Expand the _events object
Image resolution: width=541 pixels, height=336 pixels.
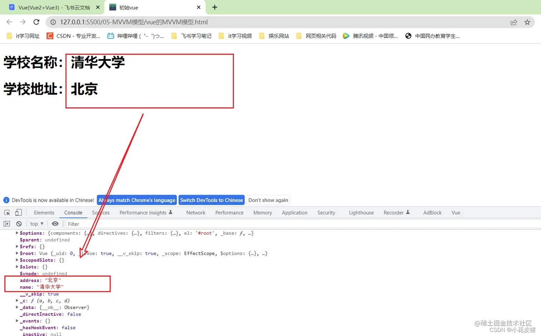point(17,321)
